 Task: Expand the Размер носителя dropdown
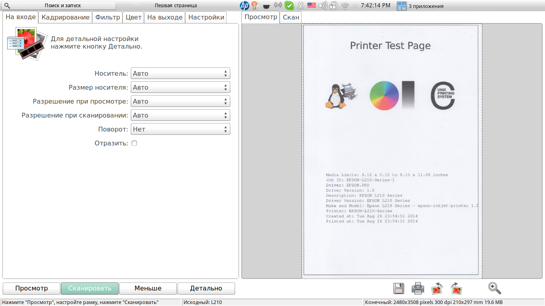click(180, 87)
